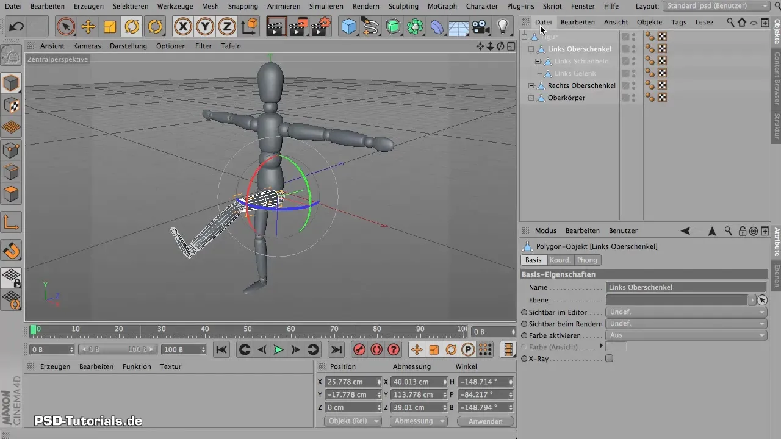The height and width of the screenshot is (439, 781).
Task: Toggle parameter keyframe recording
Action: 468,349
